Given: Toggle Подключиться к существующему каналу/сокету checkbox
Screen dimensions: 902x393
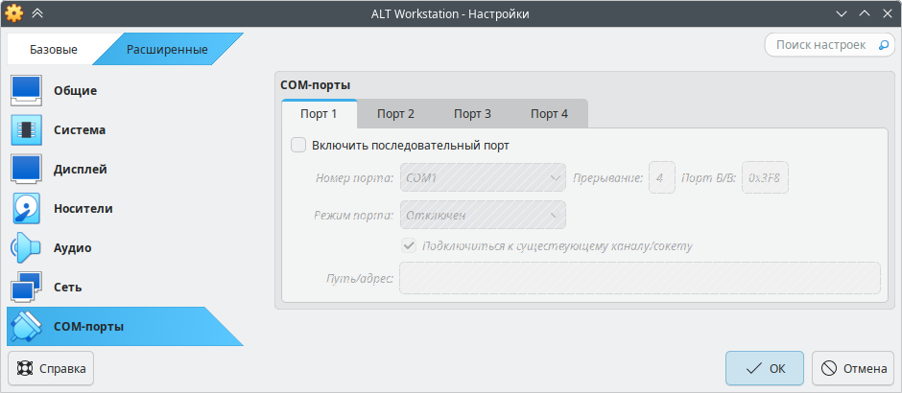Looking at the screenshot, I should point(409,246).
